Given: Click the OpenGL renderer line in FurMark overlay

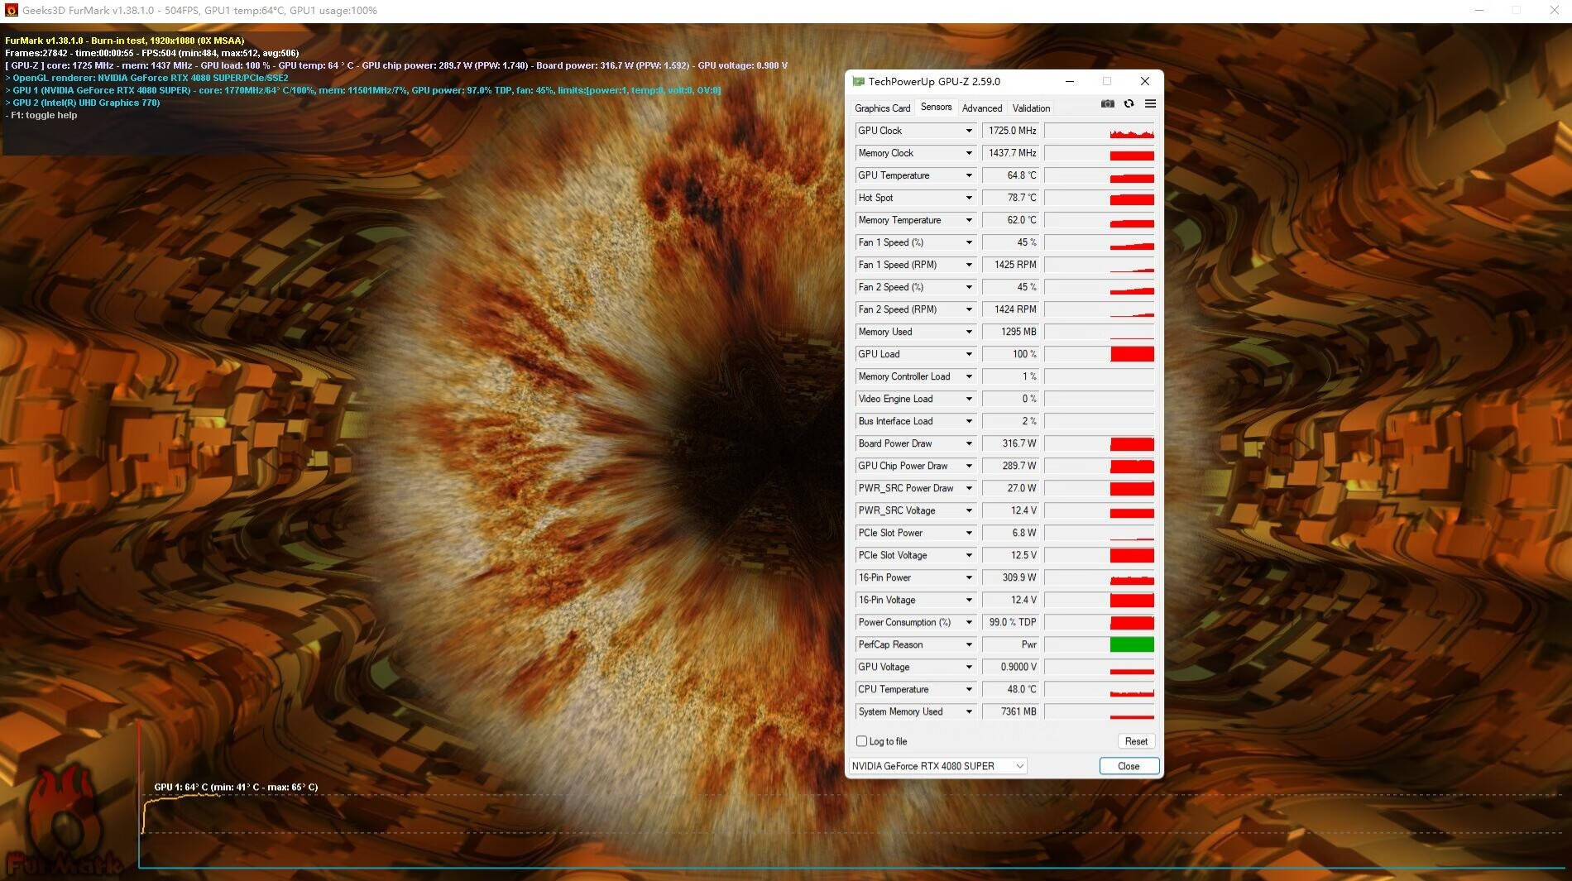Looking at the screenshot, I should coord(147,78).
